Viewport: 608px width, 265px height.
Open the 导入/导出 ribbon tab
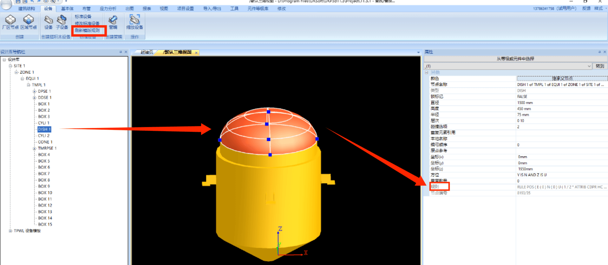pos(212,9)
